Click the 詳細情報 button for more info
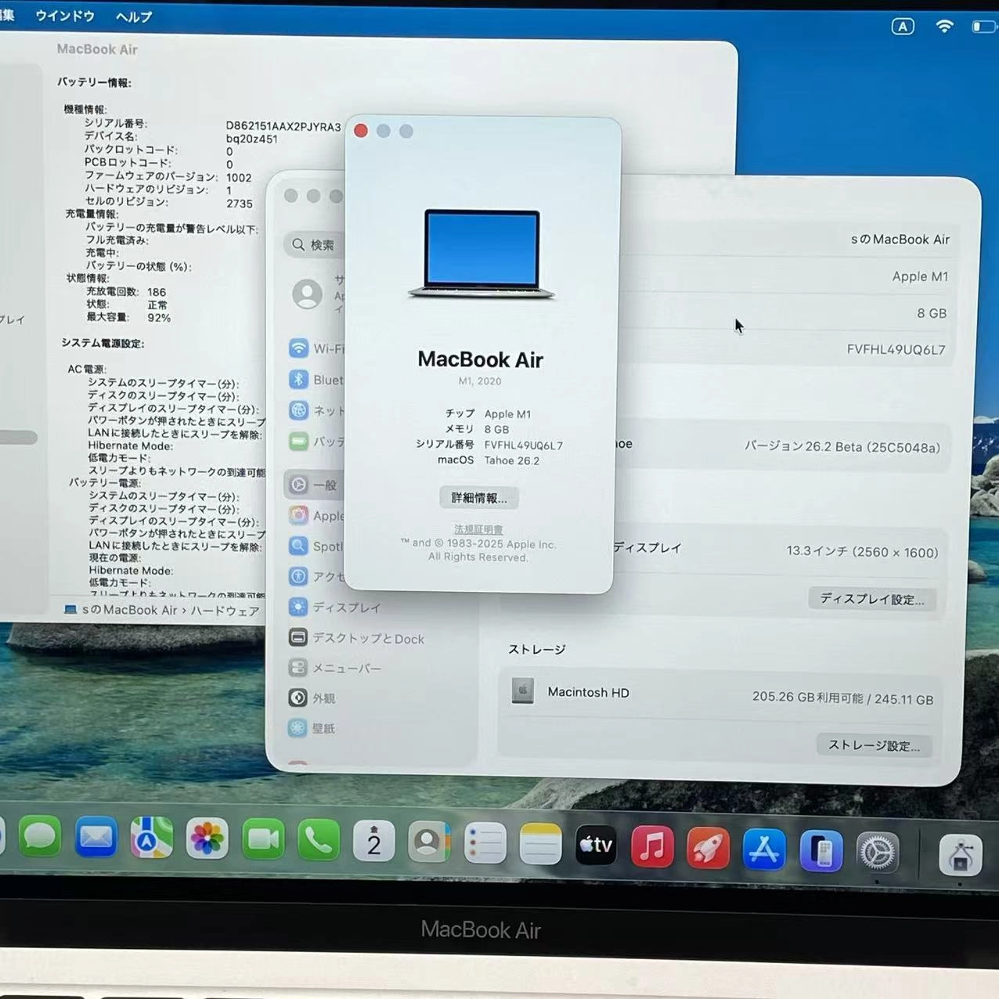The width and height of the screenshot is (999, 999). coord(478,498)
